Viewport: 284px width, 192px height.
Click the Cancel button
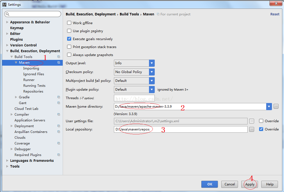tap(230, 184)
